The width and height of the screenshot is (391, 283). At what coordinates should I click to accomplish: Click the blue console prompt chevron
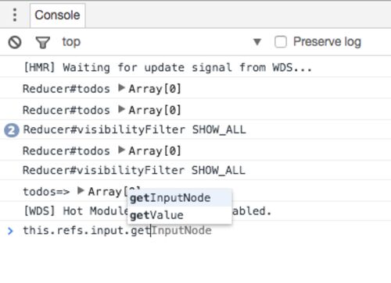tap(10, 231)
